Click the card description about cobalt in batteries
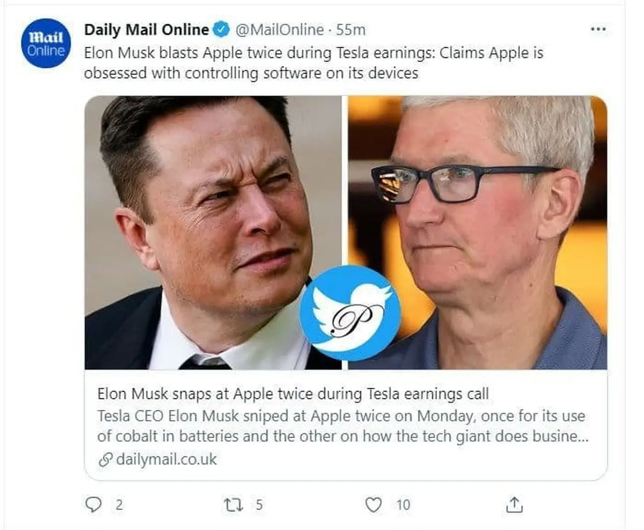Image resolution: width=644 pixels, height=530 pixels. 342,426
